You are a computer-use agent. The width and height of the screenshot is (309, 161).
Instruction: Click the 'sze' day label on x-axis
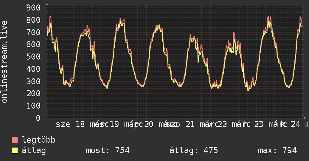click(x=63, y=124)
